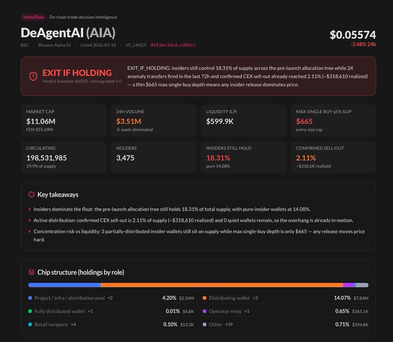
Task: Click the VC_LIKELY tag
Action: coord(136,45)
